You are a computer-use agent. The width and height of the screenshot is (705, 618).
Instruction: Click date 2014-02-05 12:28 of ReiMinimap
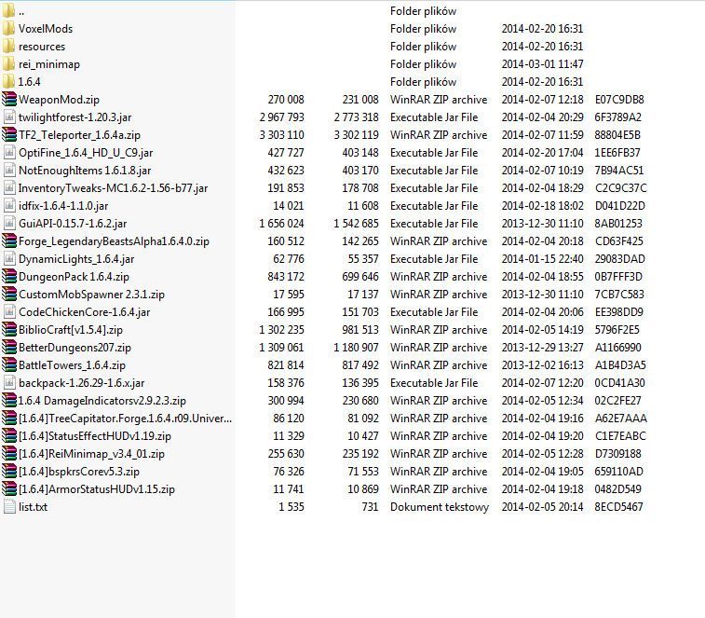tap(543, 453)
